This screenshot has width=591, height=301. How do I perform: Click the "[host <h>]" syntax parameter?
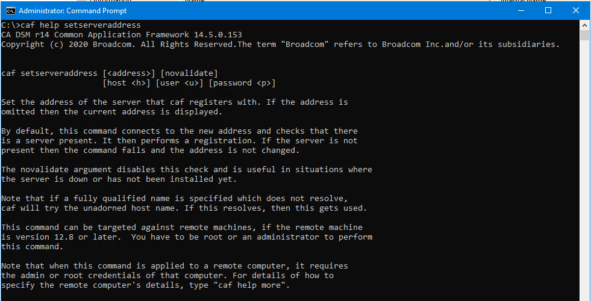point(127,83)
